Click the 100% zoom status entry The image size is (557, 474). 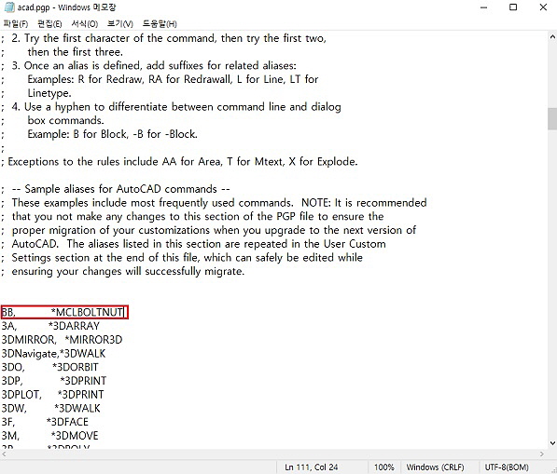click(x=384, y=467)
